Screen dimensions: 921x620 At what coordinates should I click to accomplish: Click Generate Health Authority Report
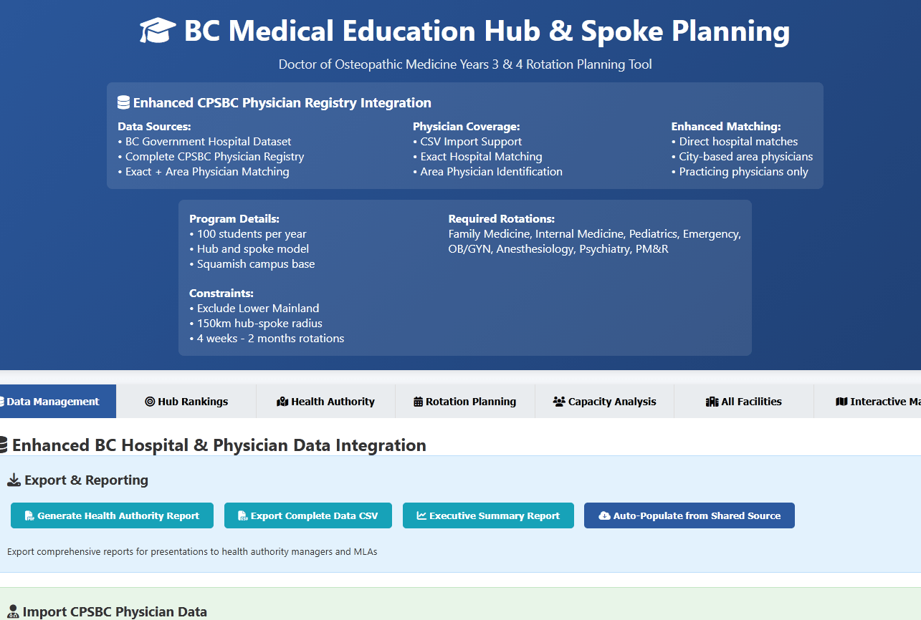coord(112,515)
